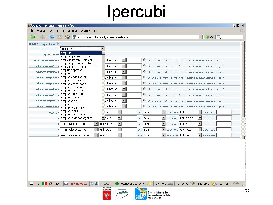
Task: Click the page vertical scrollbar thumb
Action: pyautogui.click(x=243, y=81)
